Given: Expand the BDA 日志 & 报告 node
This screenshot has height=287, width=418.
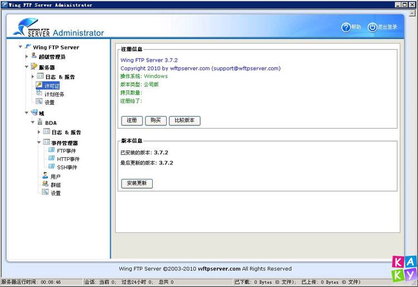Looking at the screenshot, I should tap(39, 132).
